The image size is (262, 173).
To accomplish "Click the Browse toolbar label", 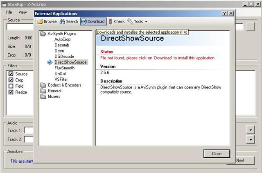I will click(50, 22).
